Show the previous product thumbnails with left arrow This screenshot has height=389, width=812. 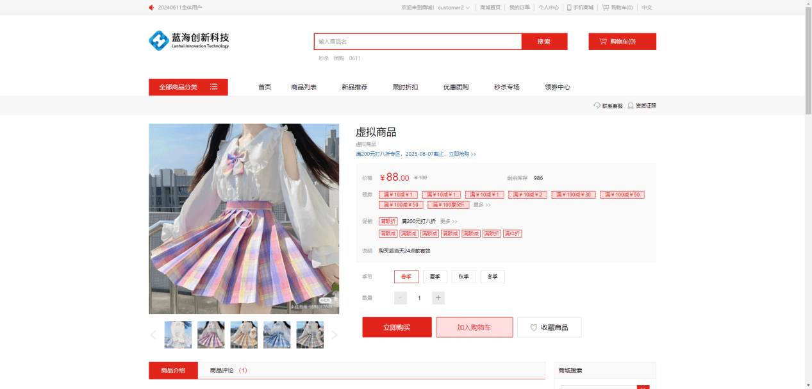tap(153, 335)
